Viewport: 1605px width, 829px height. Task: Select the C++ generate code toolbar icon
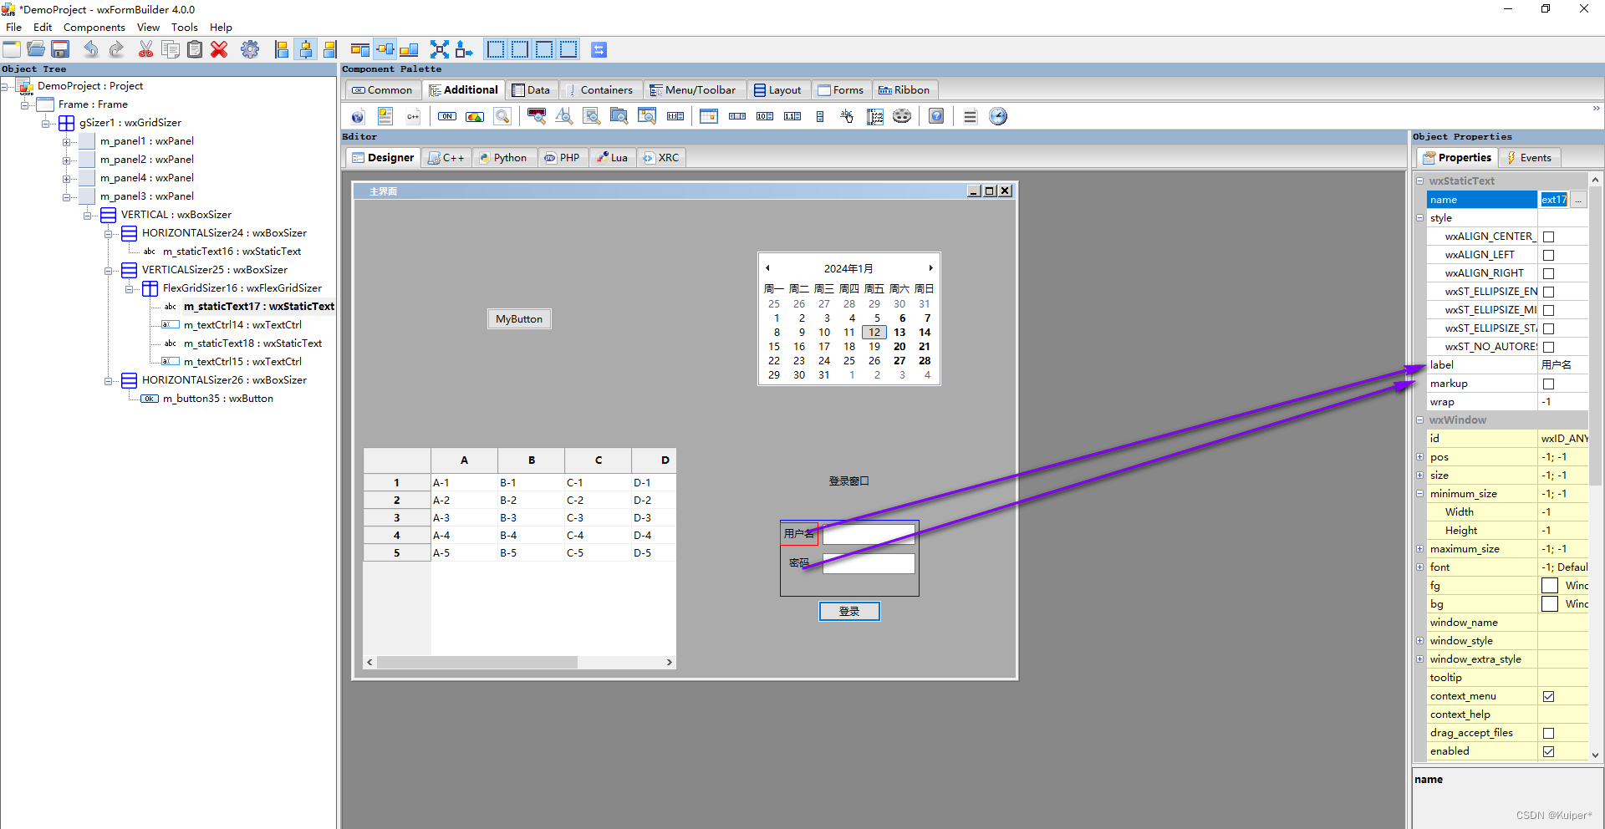412,116
